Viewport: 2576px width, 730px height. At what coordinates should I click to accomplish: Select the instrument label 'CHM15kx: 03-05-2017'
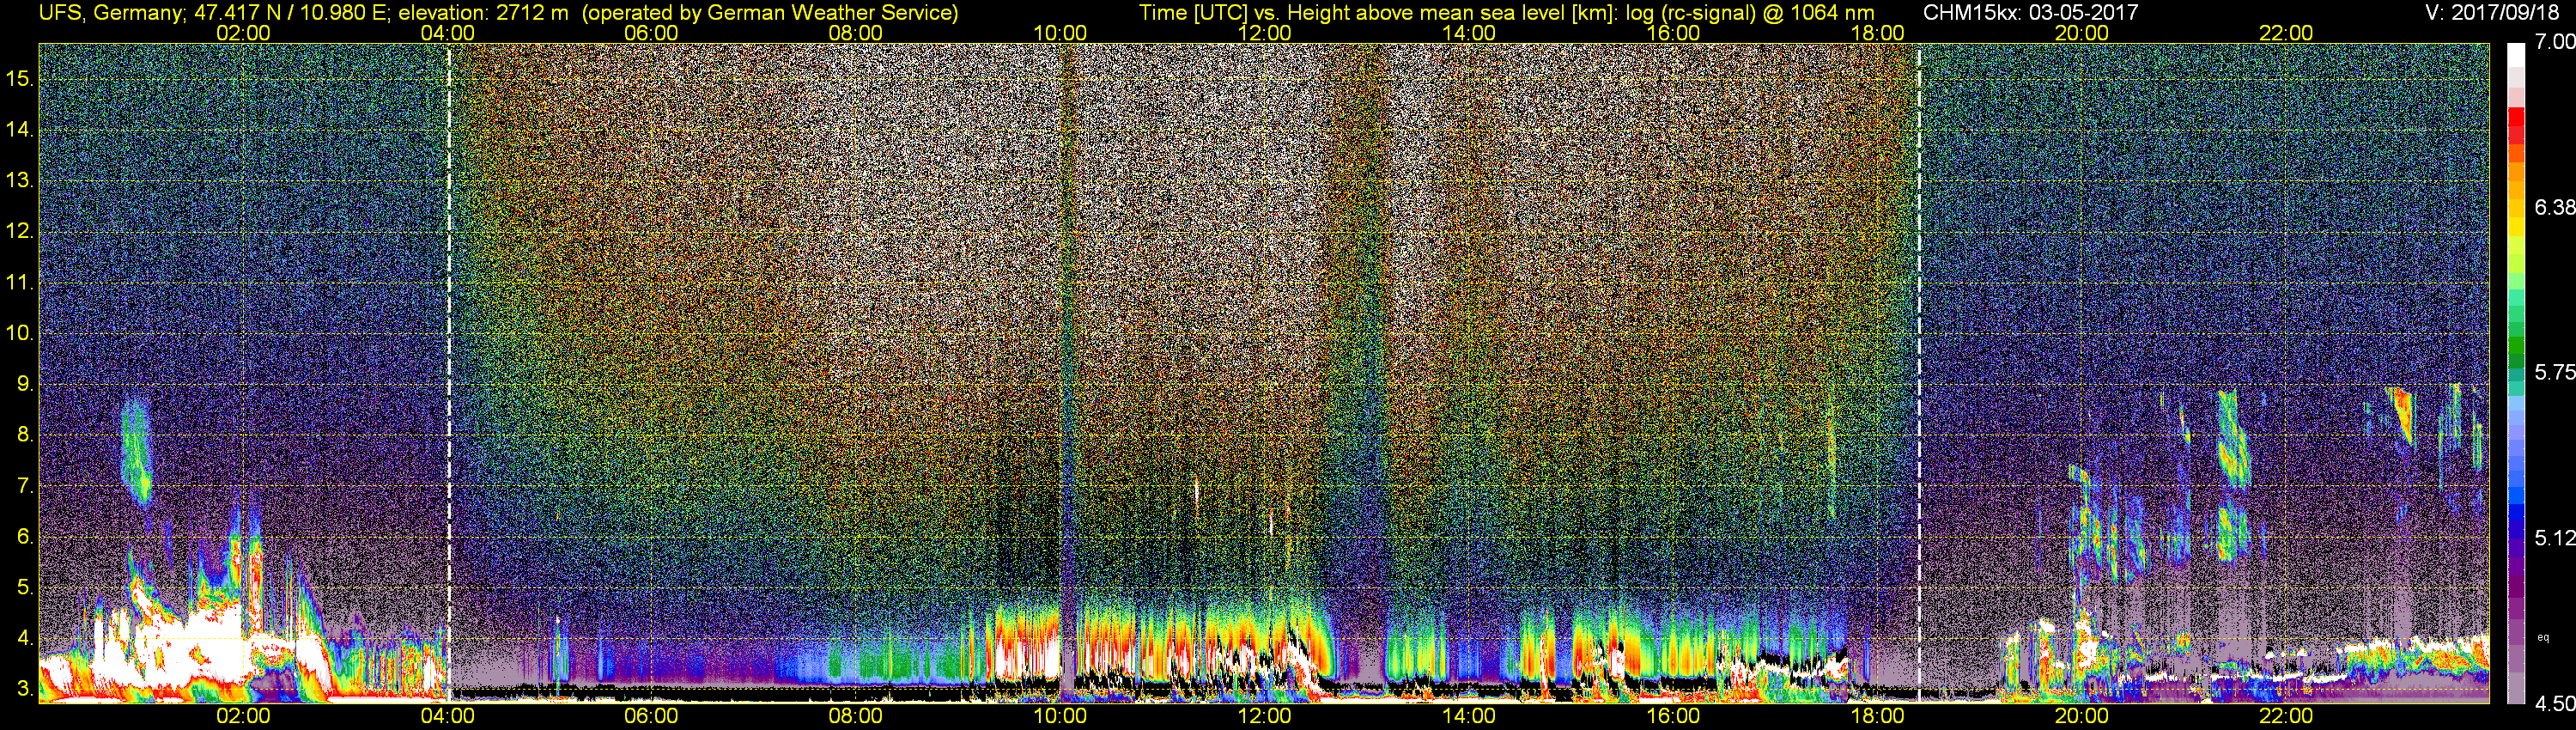click(2030, 13)
